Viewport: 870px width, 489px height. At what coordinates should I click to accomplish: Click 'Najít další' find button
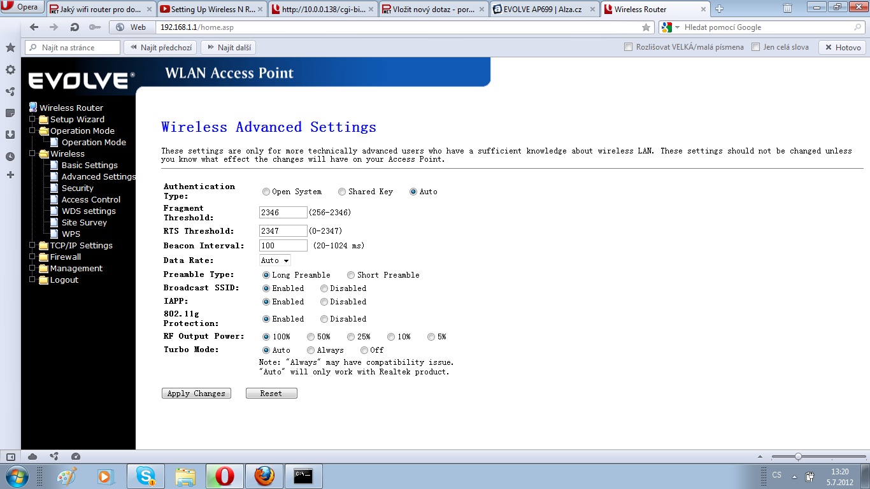tap(229, 48)
